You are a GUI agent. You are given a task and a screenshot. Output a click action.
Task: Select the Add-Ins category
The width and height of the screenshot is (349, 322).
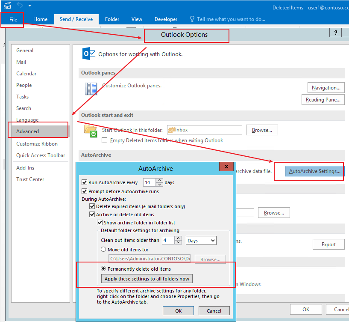[x=41, y=168]
